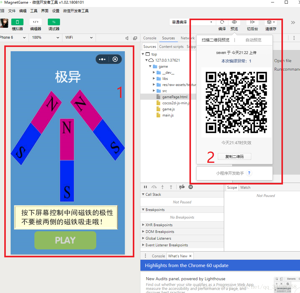Expand the toolbar overflow double-arrow
This screenshot has height=293, width=300.
(x=293, y=23)
